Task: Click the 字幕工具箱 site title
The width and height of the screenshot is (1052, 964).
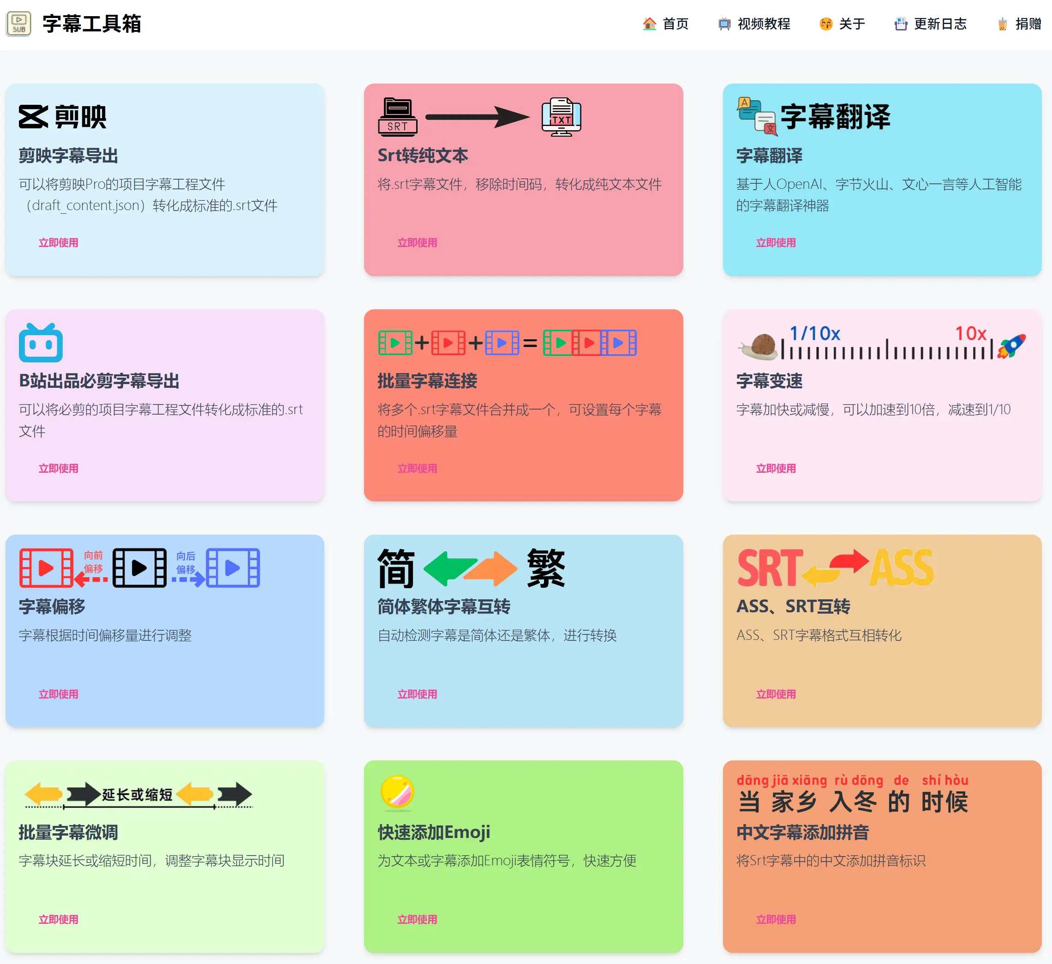Action: point(92,24)
